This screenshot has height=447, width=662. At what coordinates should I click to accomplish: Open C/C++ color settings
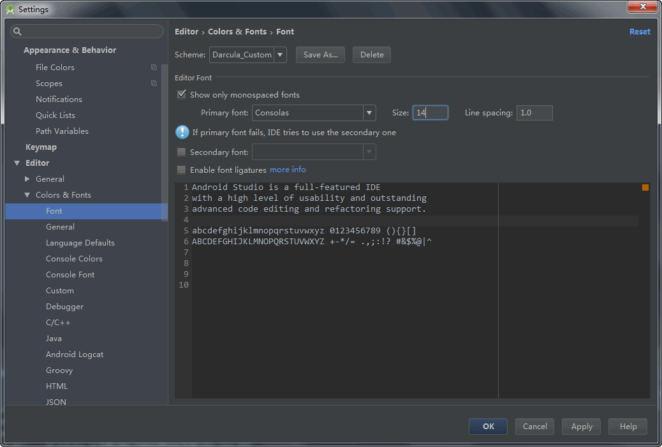(58, 323)
